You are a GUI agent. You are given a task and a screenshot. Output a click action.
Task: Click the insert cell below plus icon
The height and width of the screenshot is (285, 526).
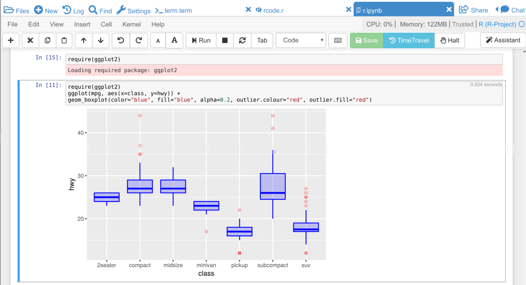pos(11,40)
